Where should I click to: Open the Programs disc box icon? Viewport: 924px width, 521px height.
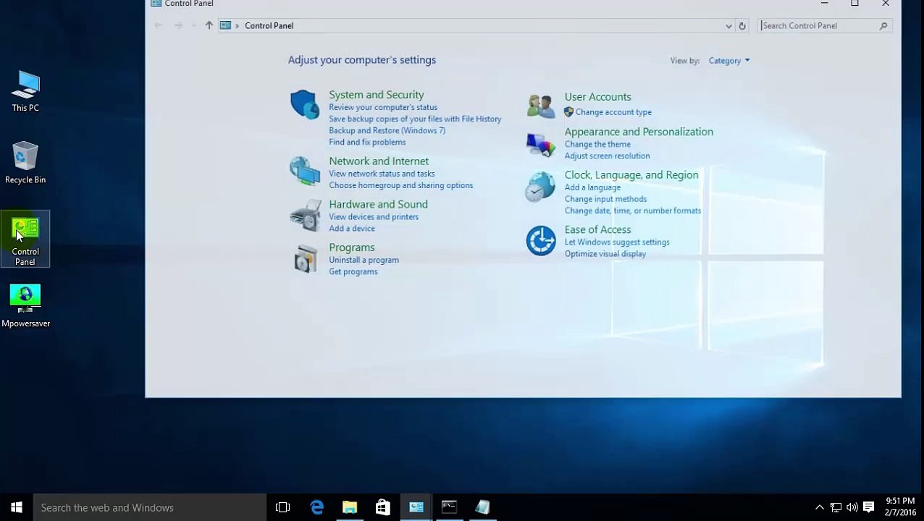tap(305, 258)
